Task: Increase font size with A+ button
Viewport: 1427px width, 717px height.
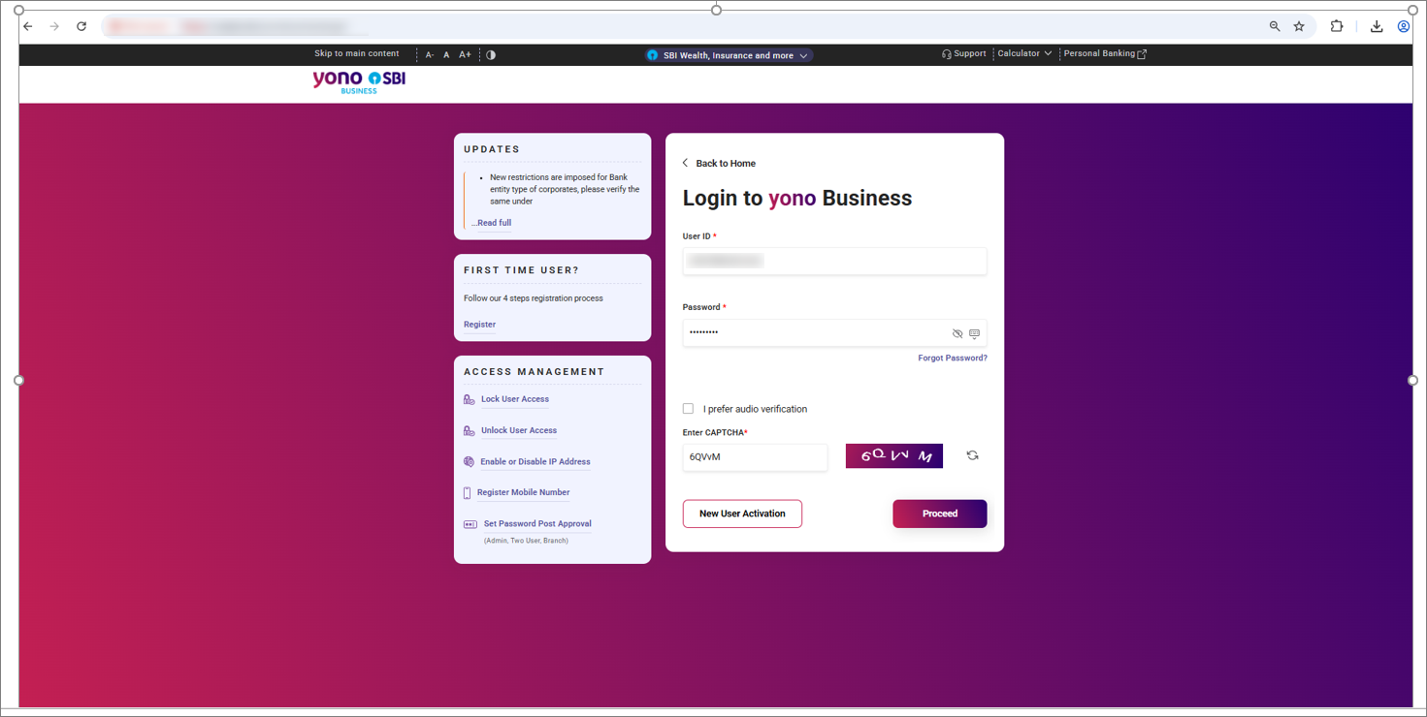Action: 465,55
